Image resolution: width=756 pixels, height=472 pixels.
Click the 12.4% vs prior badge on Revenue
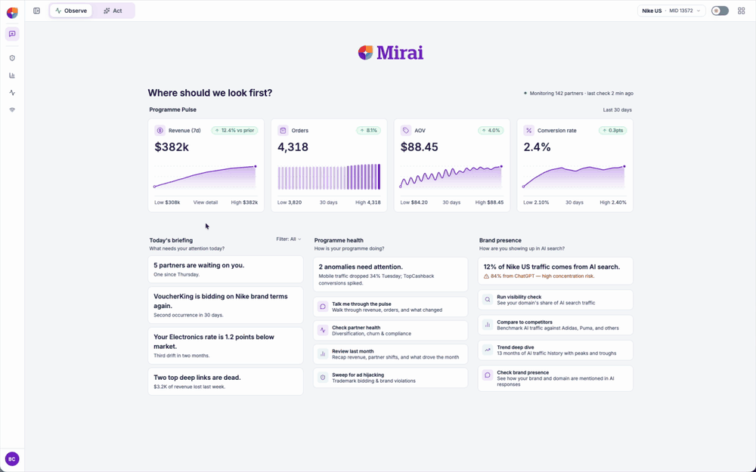(234, 131)
